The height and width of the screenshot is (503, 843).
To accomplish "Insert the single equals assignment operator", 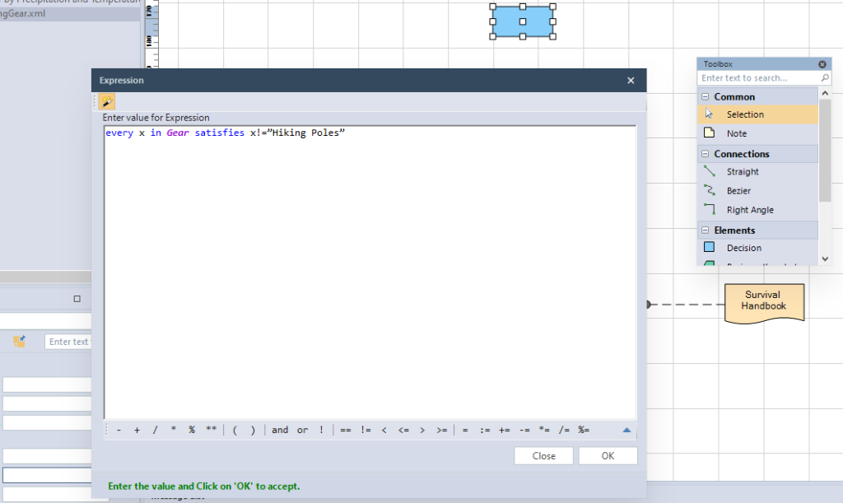I will pos(465,430).
